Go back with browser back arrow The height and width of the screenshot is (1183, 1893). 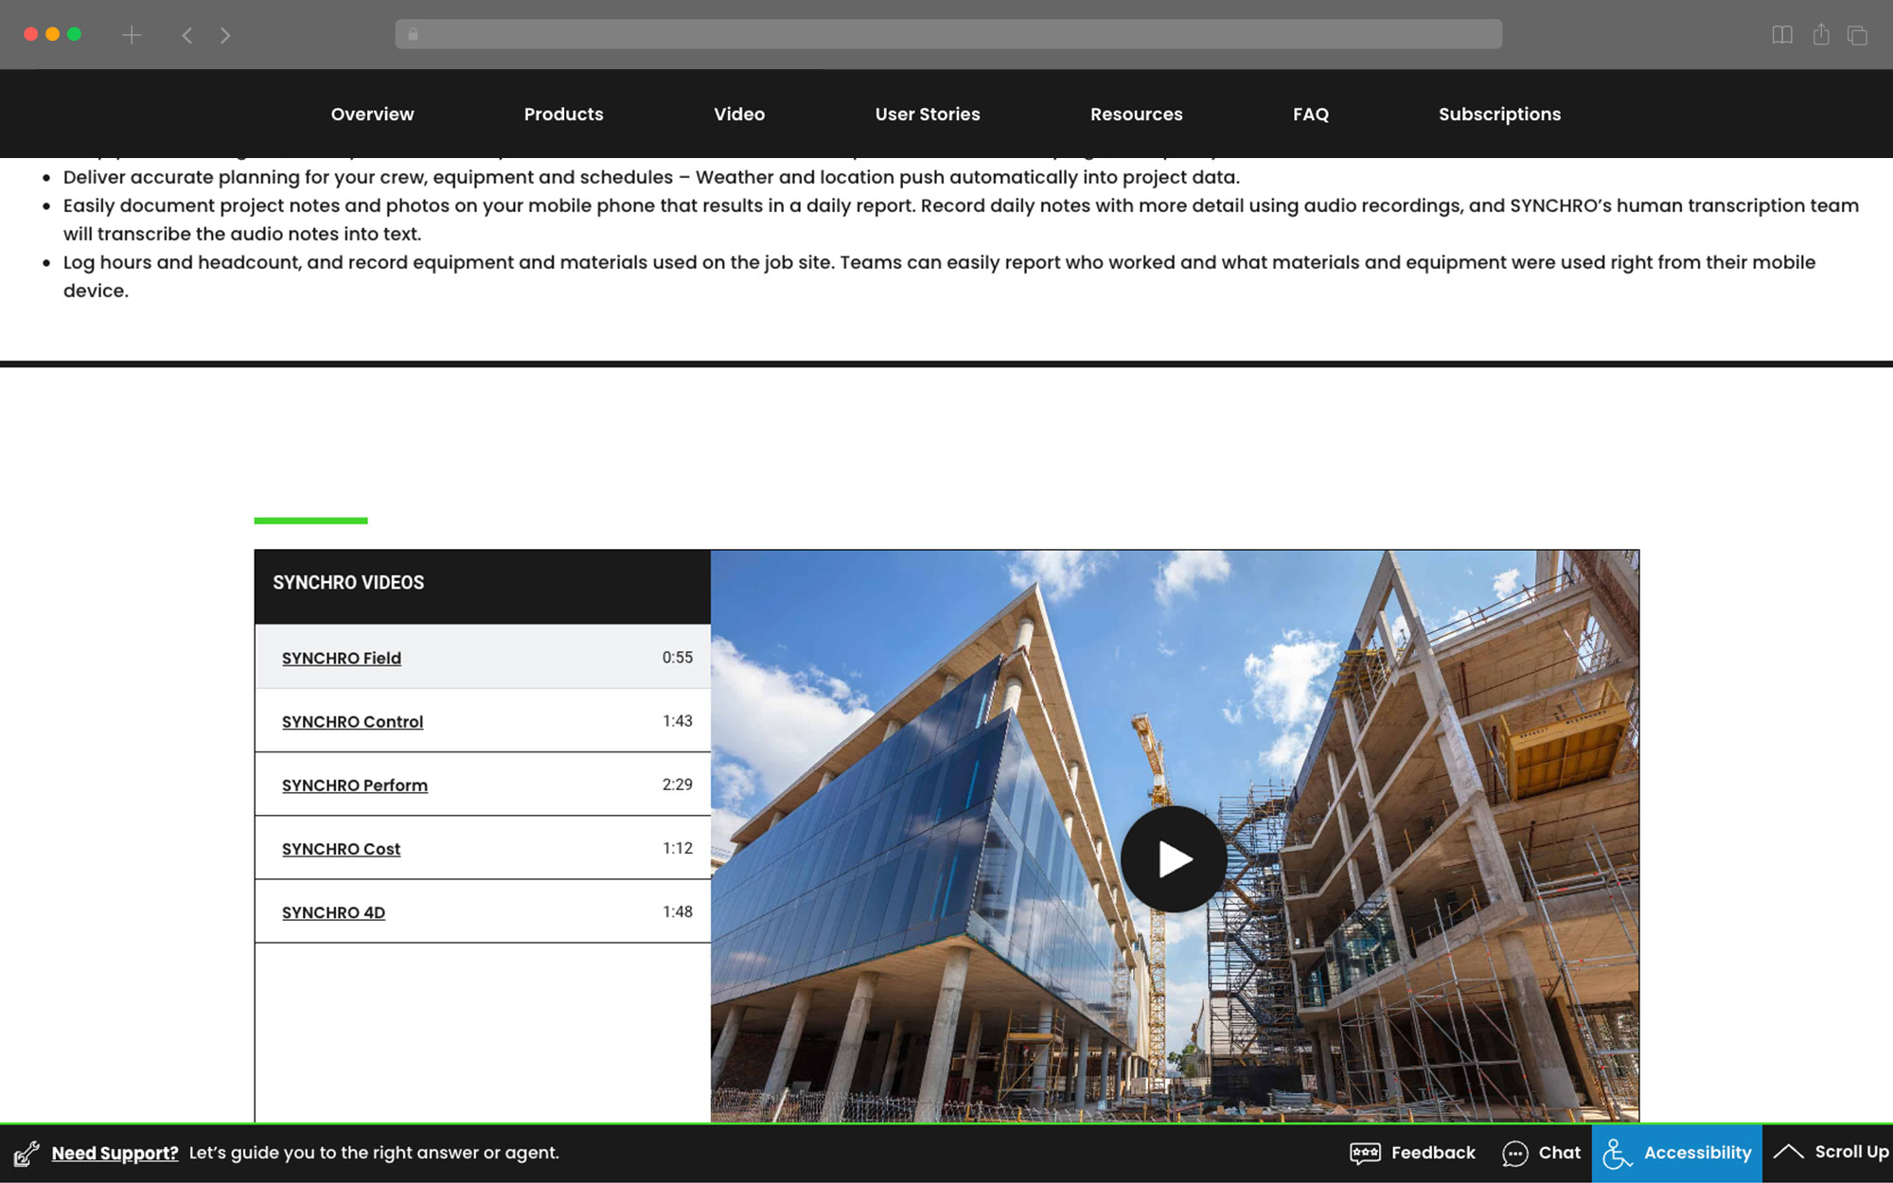187,35
